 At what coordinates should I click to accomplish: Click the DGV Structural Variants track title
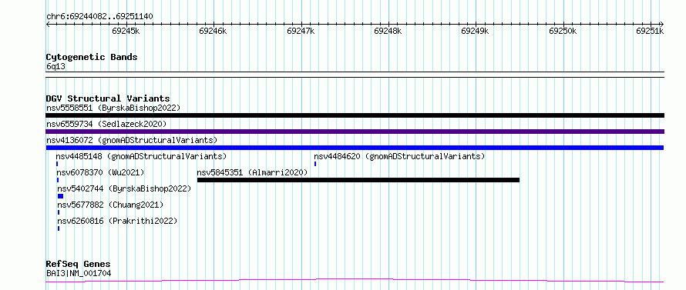point(108,98)
